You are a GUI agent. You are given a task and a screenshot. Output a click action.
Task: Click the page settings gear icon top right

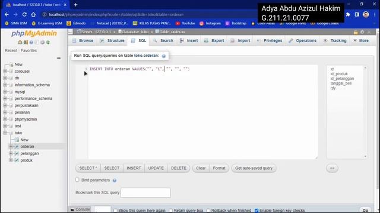pos(362,32)
